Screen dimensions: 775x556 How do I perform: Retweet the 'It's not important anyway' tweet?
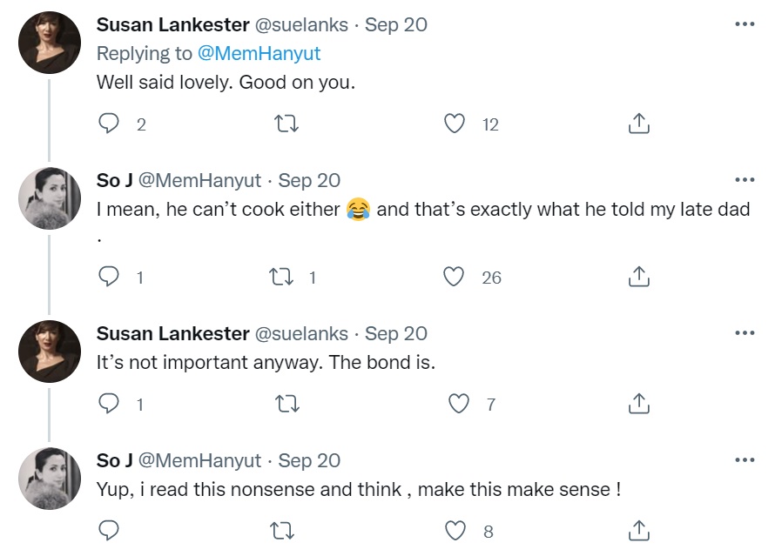point(286,404)
